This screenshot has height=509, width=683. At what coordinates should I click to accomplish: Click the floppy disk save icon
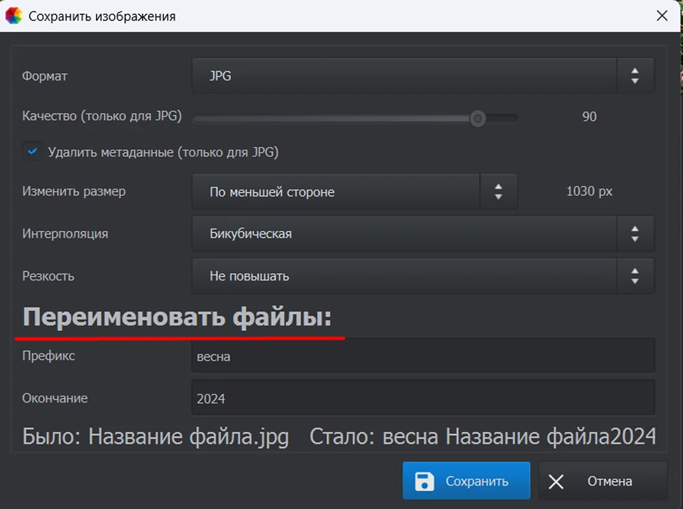point(424,481)
